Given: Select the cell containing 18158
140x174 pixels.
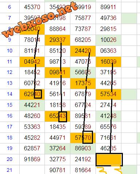Looking at the screenshot, I should [x=58, y=105].
